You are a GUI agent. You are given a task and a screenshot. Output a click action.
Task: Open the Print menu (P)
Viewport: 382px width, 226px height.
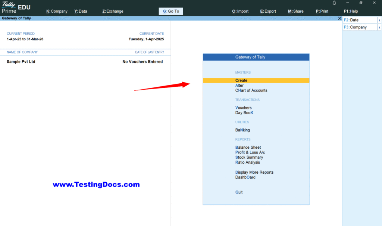[x=322, y=11]
